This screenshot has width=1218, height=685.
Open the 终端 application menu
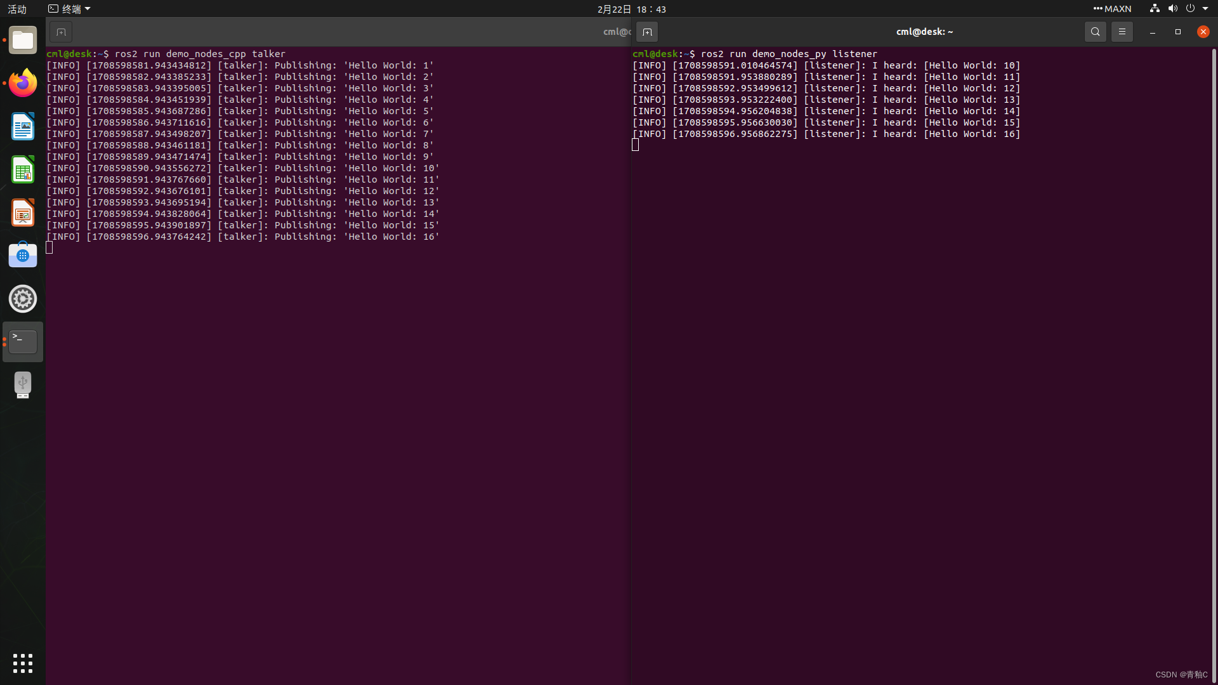tap(69, 8)
